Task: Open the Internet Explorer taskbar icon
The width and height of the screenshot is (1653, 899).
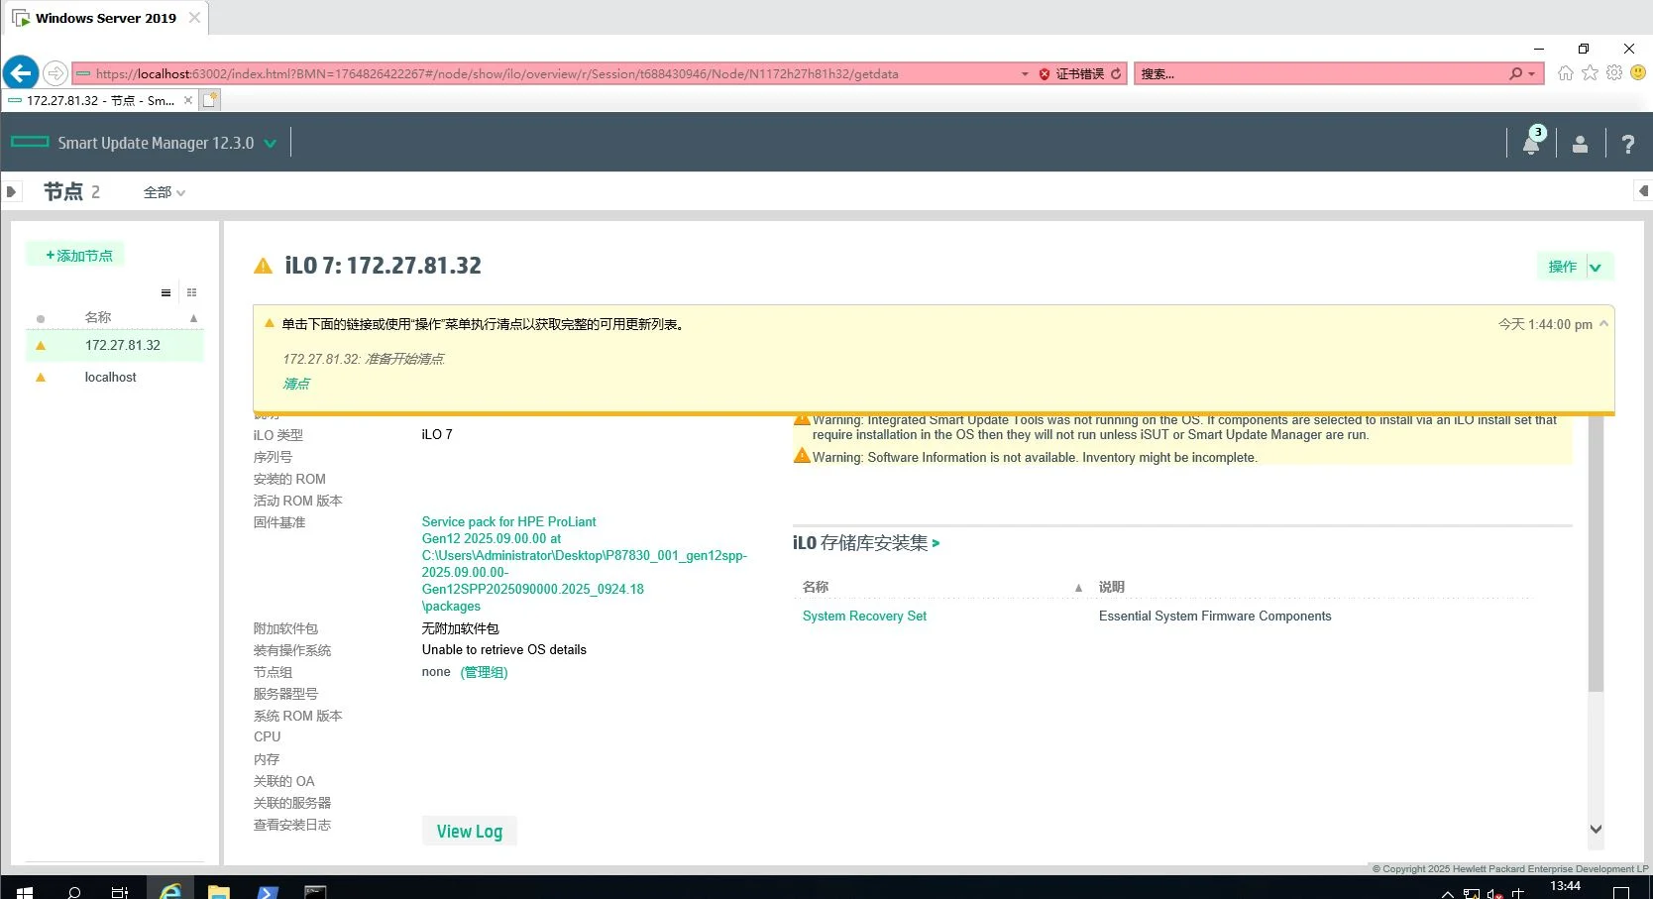Action: click(171, 891)
